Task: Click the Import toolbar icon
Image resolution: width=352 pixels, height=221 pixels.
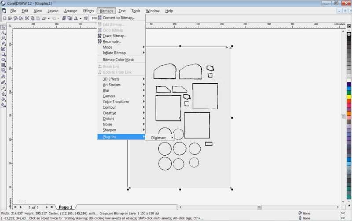Action: point(64,18)
